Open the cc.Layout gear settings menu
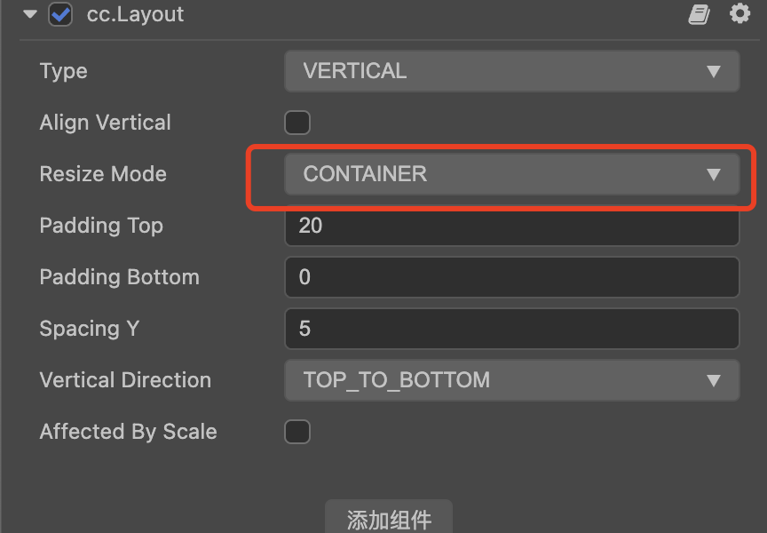Image resolution: width=767 pixels, height=533 pixels. click(739, 14)
